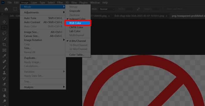Choose Grayscale mode

click(x=78, y=11)
